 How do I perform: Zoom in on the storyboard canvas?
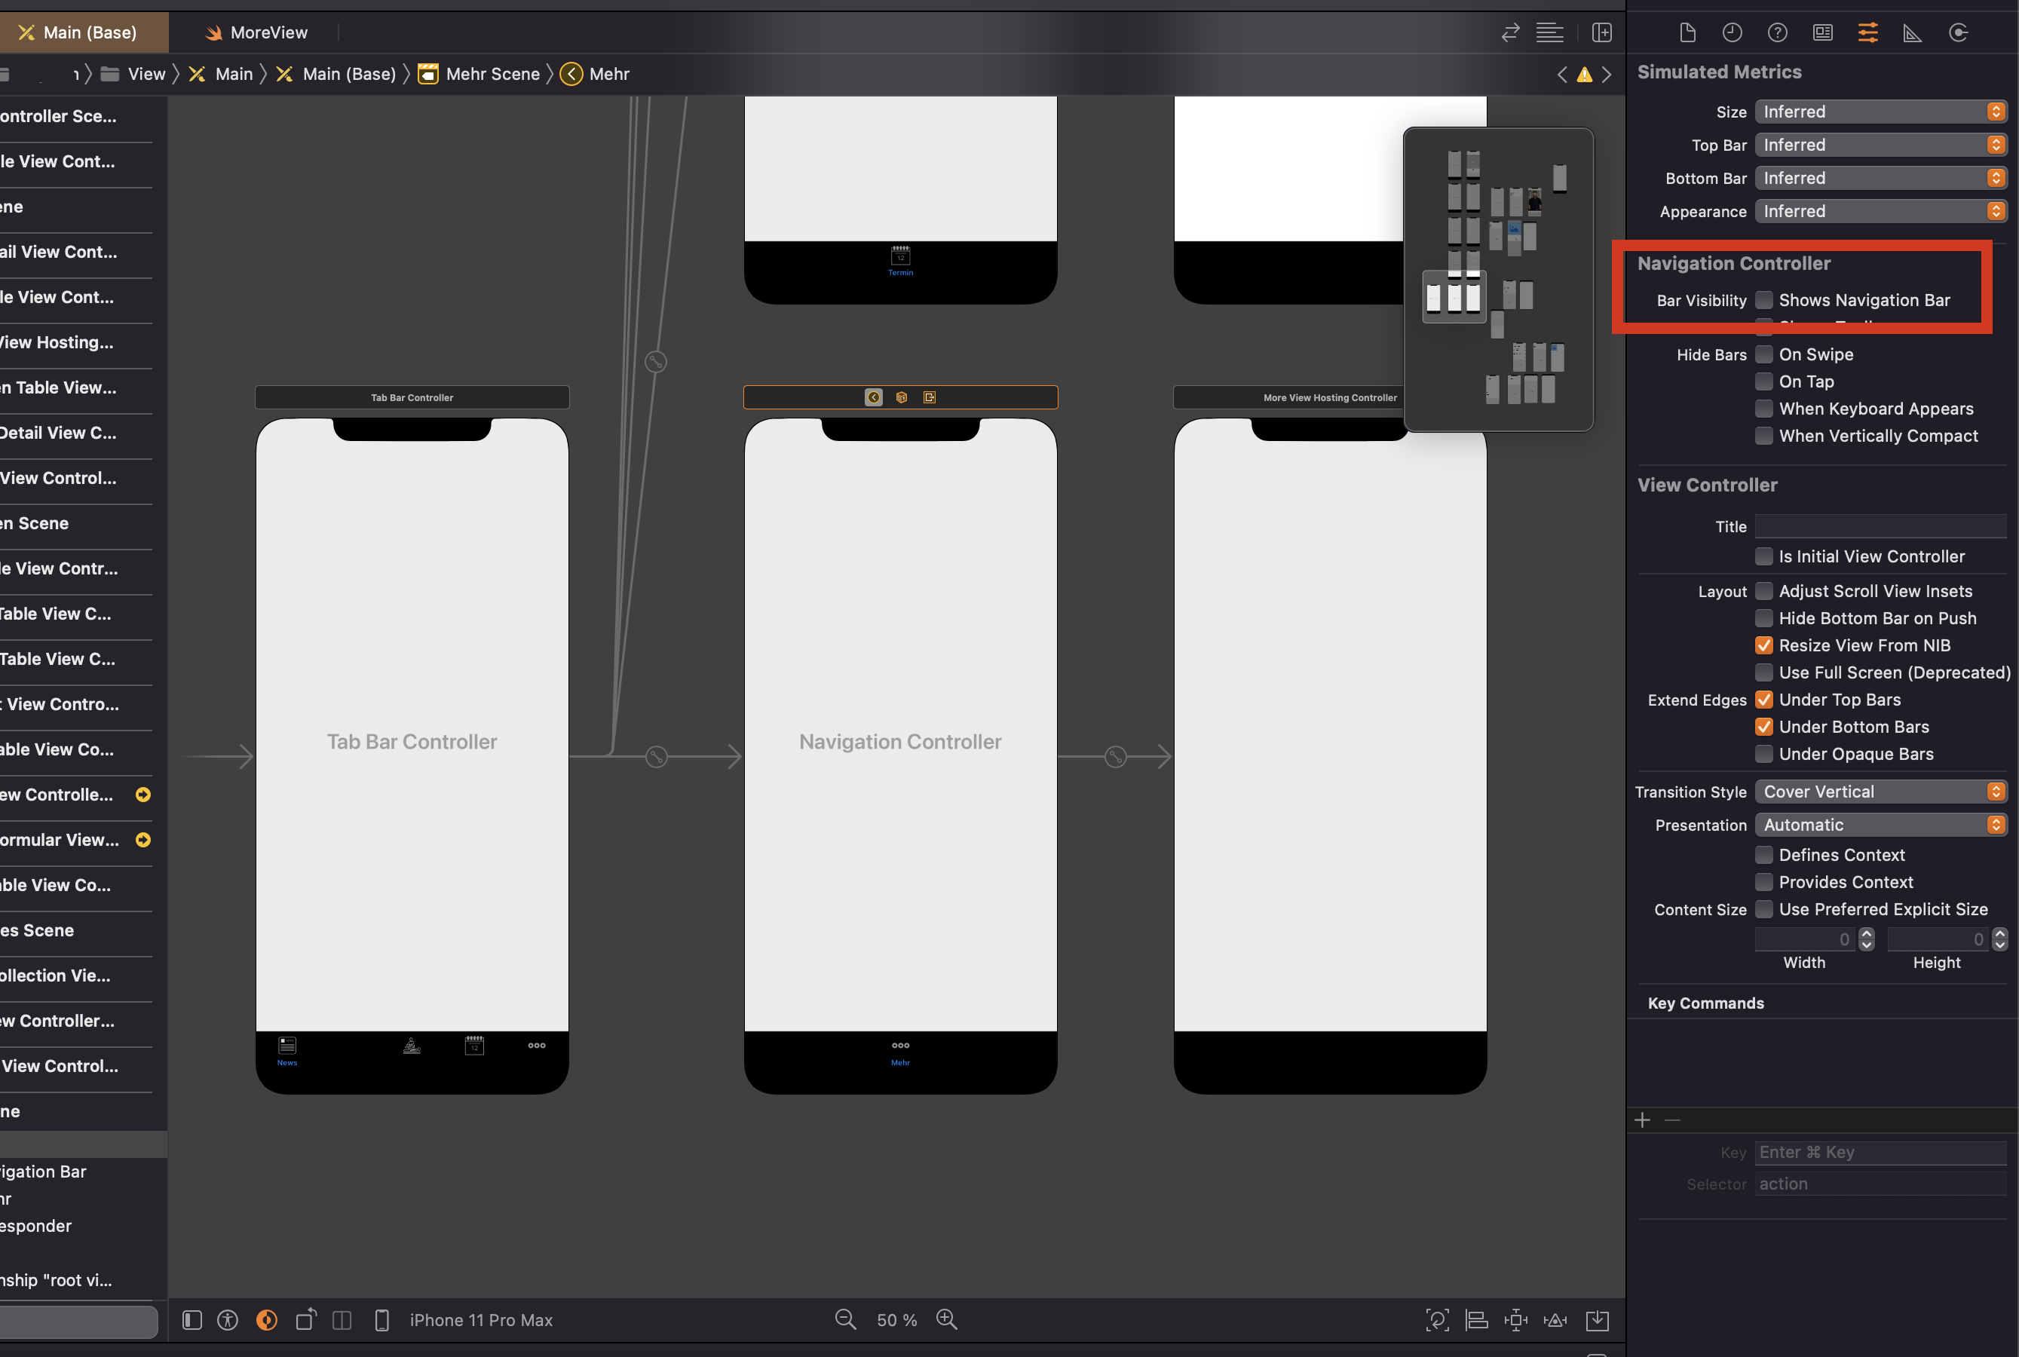pyautogui.click(x=946, y=1319)
